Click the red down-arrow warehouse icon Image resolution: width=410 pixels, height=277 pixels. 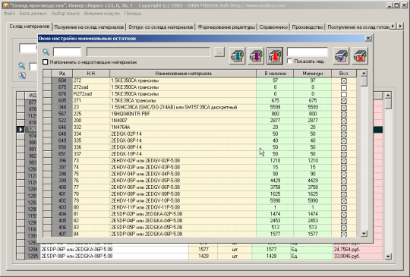275,55
